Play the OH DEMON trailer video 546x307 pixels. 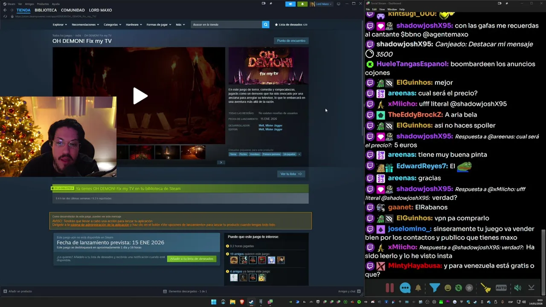pos(140,96)
